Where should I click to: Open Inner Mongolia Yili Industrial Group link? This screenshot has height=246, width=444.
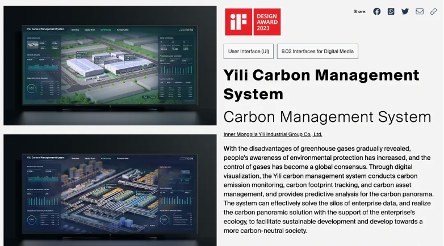(273, 134)
